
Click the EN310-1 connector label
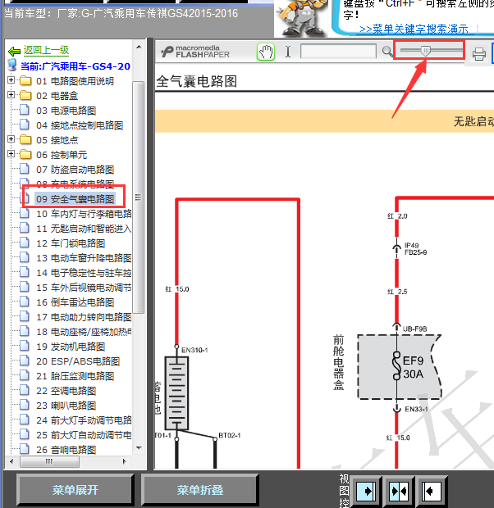[194, 350]
